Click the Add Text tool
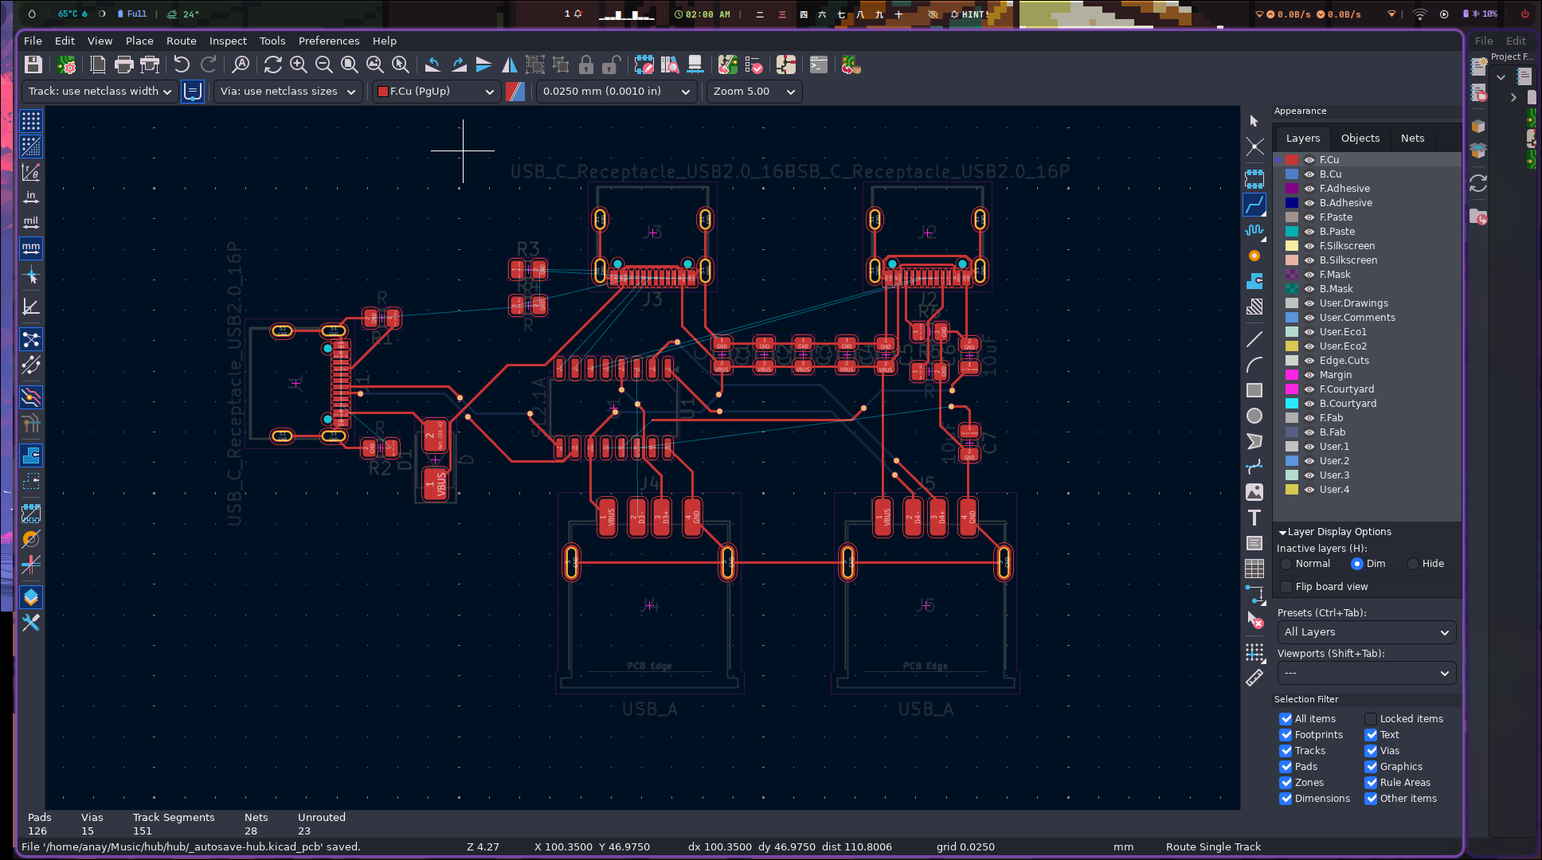The height and width of the screenshot is (860, 1542). coord(1254,518)
